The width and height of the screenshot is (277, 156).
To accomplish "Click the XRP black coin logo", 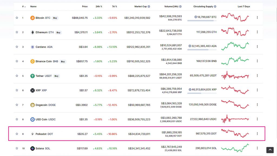I will coord(32,90).
